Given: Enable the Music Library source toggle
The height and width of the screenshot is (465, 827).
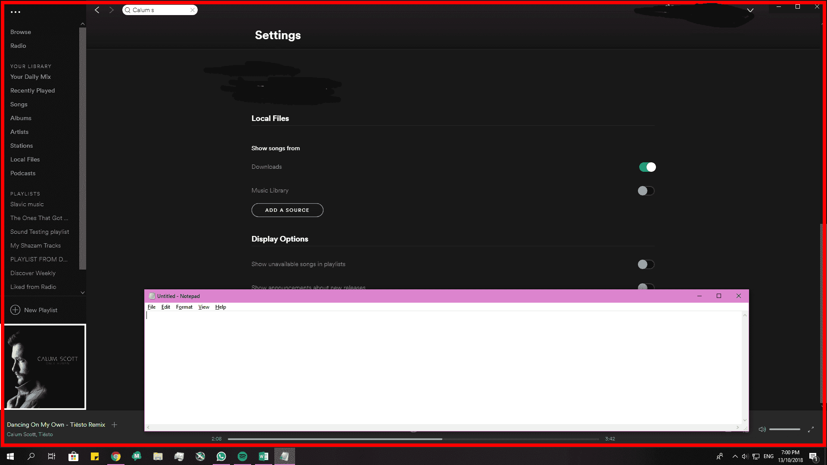Looking at the screenshot, I should pos(646,191).
